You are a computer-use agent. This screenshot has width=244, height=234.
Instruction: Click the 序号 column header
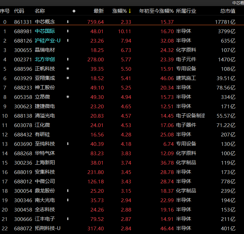click(x=5, y=11)
